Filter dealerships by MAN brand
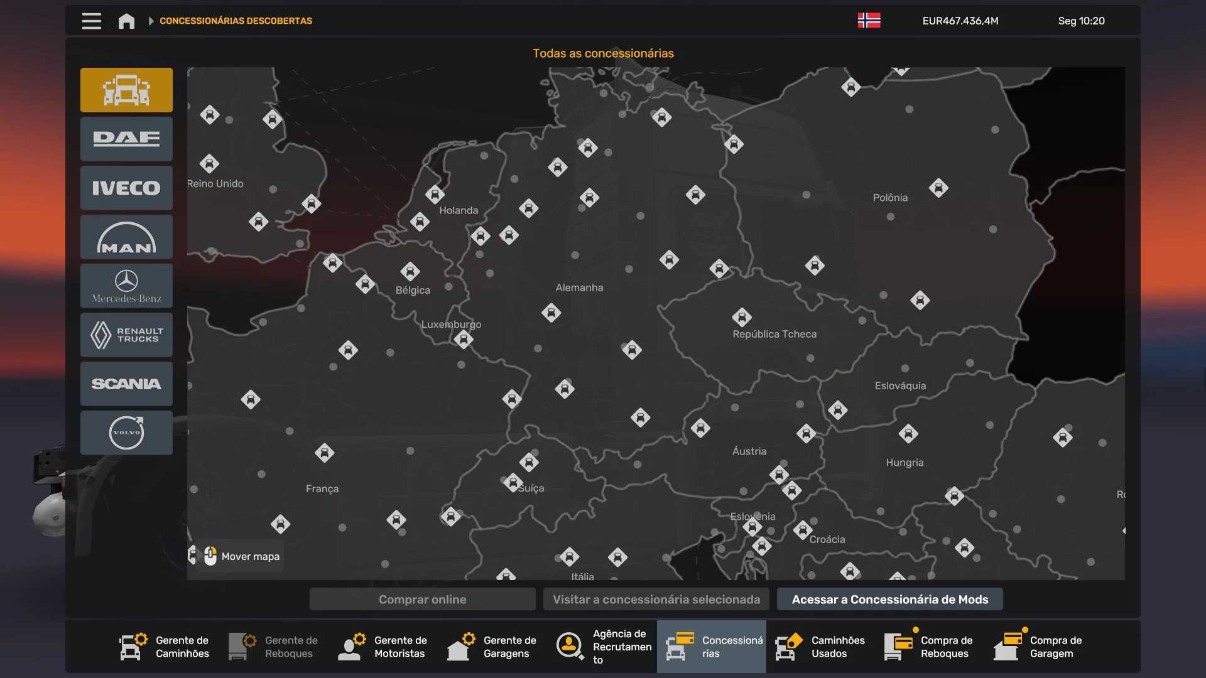 pos(126,237)
